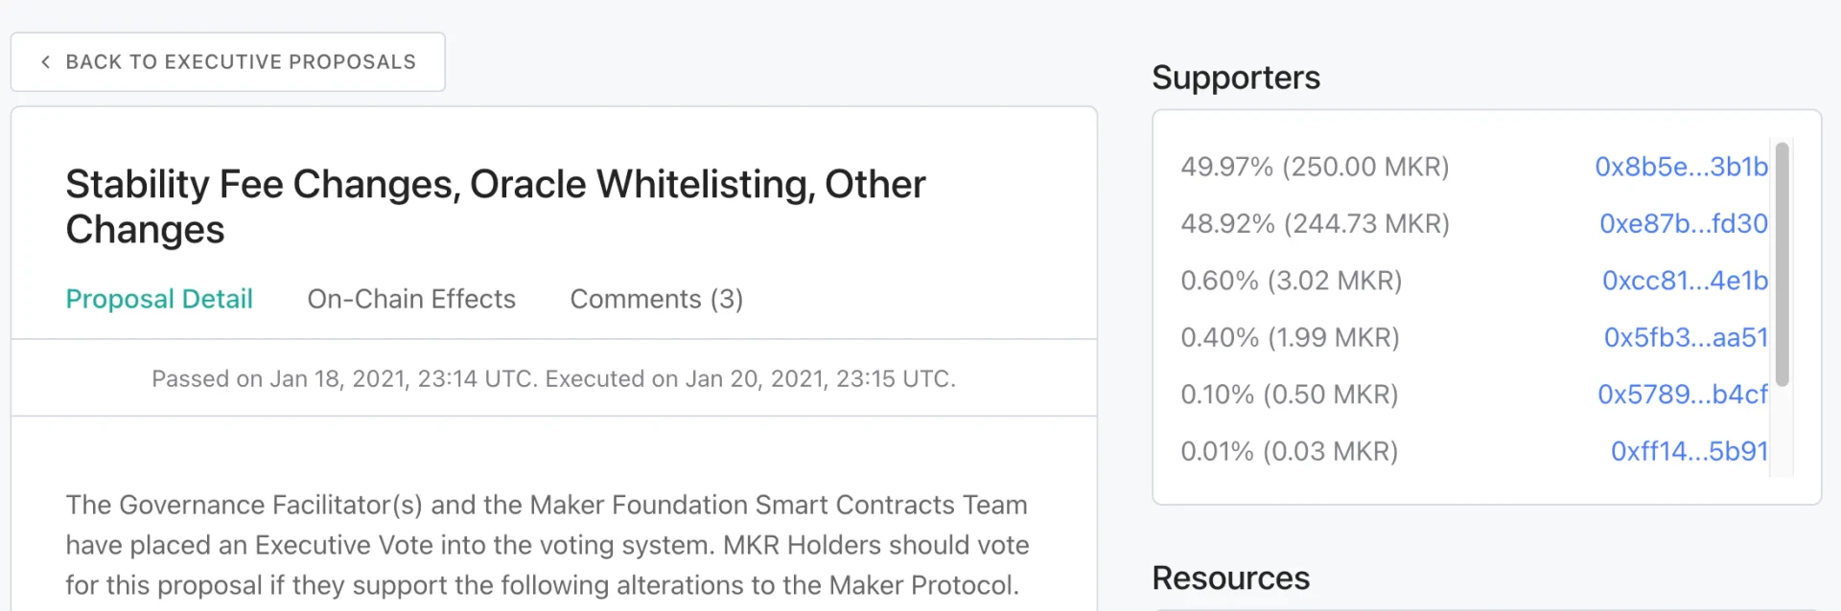This screenshot has height=611, width=1841.
Task: Click the 0.60% (3.02 MKR) entry
Action: [x=1291, y=281]
